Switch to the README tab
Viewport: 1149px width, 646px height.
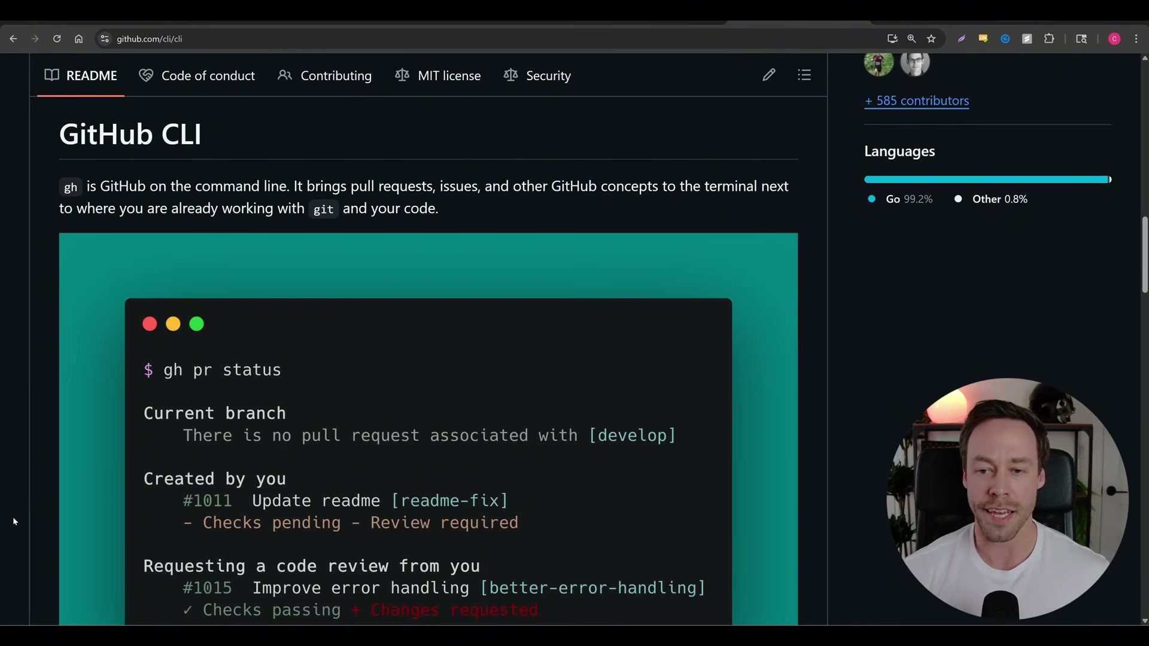tap(81, 76)
